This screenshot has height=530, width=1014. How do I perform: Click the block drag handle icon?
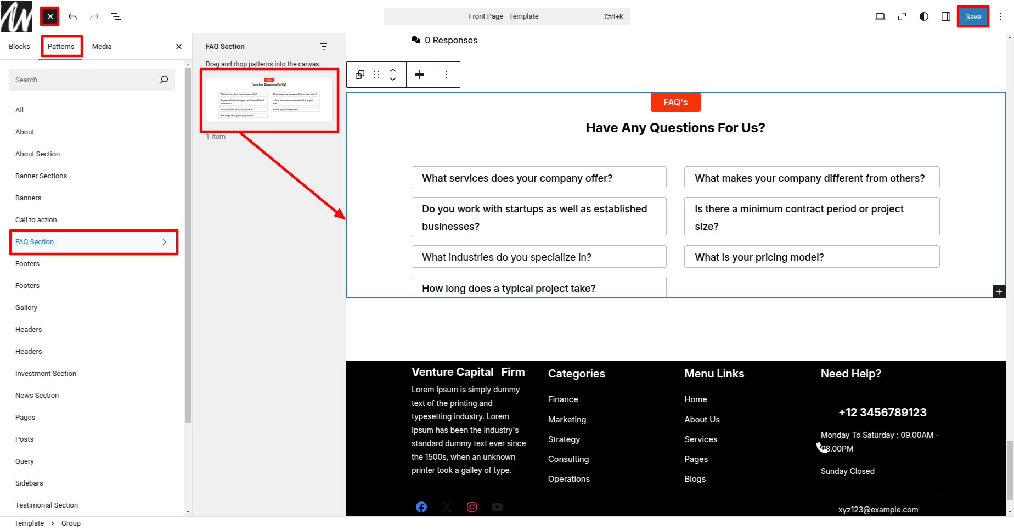[376, 75]
